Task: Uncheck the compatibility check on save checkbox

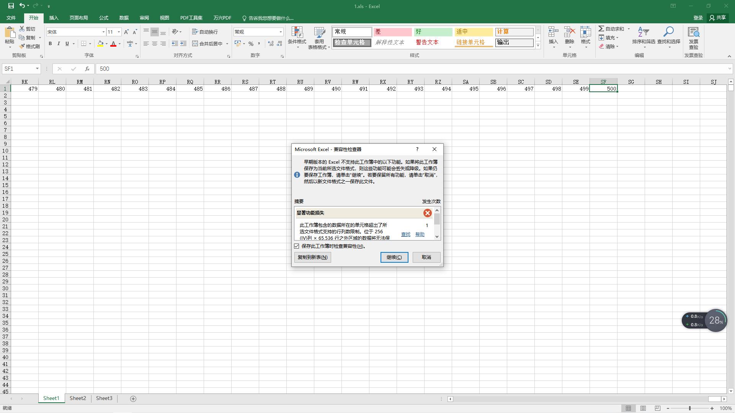Action: point(297,246)
